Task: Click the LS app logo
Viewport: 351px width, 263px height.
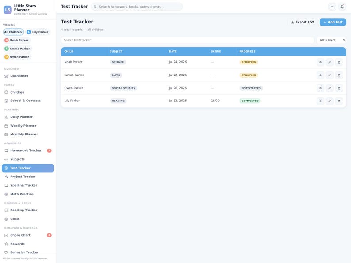Action: coord(8,10)
